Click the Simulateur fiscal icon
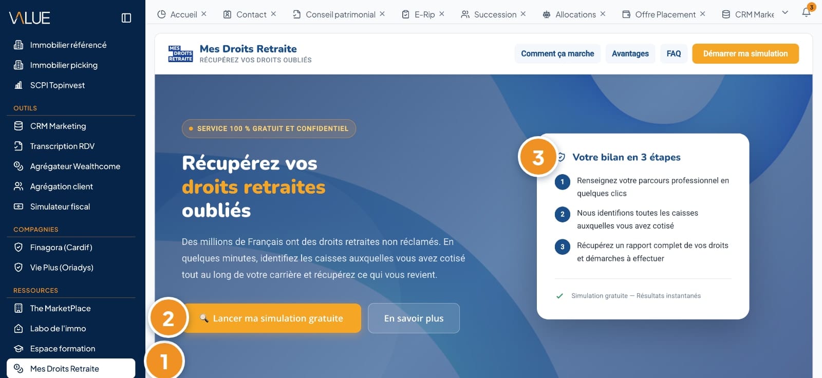This screenshot has width=822, height=378. pos(18,206)
